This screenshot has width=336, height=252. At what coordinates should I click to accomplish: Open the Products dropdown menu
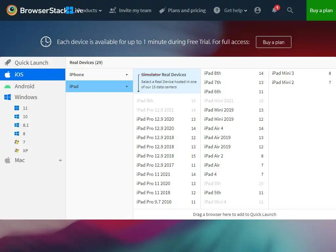(90, 10)
